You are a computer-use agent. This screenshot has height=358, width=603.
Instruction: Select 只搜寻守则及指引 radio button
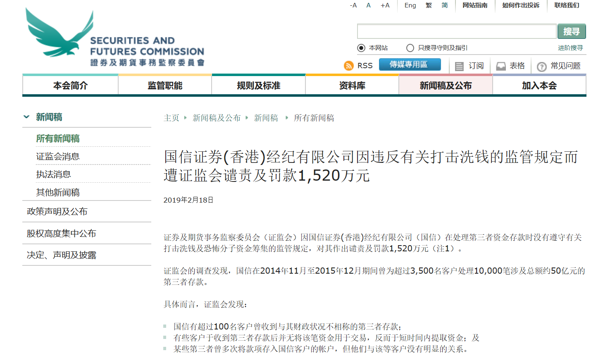(x=410, y=48)
